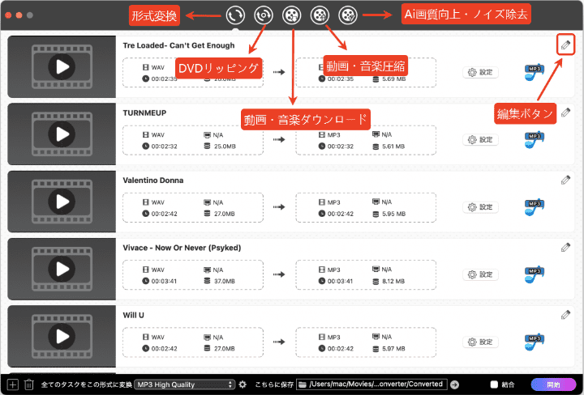Open 設定 for the Valentino Donna track
Image resolution: width=584 pixels, height=395 pixels.
pyautogui.click(x=479, y=207)
